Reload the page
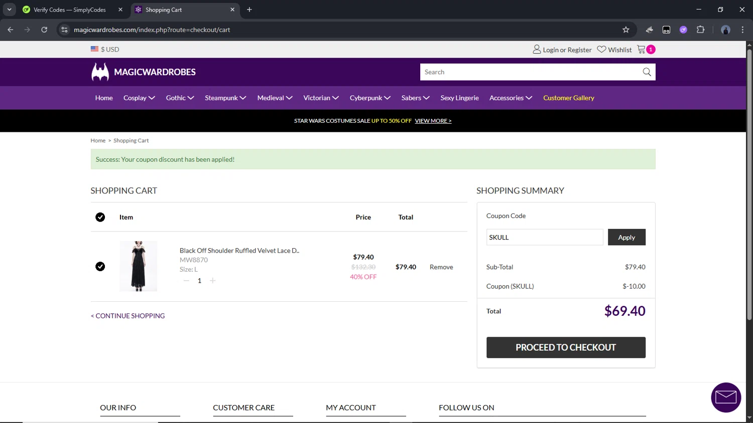Screen dimensions: 753x423 [x=44, y=30]
